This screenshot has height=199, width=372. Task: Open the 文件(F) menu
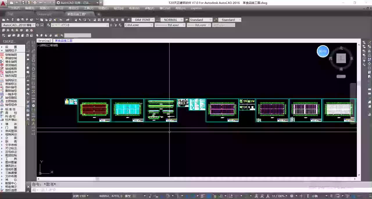click(x=15, y=8)
